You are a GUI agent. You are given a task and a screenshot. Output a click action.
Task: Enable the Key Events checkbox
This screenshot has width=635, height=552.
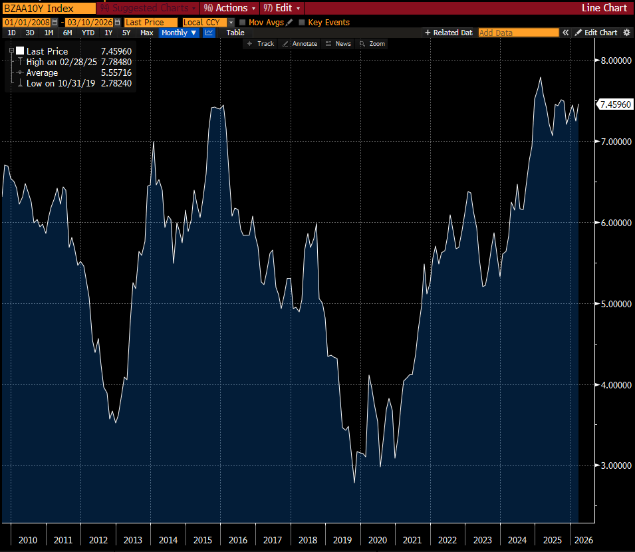coord(301,22)
